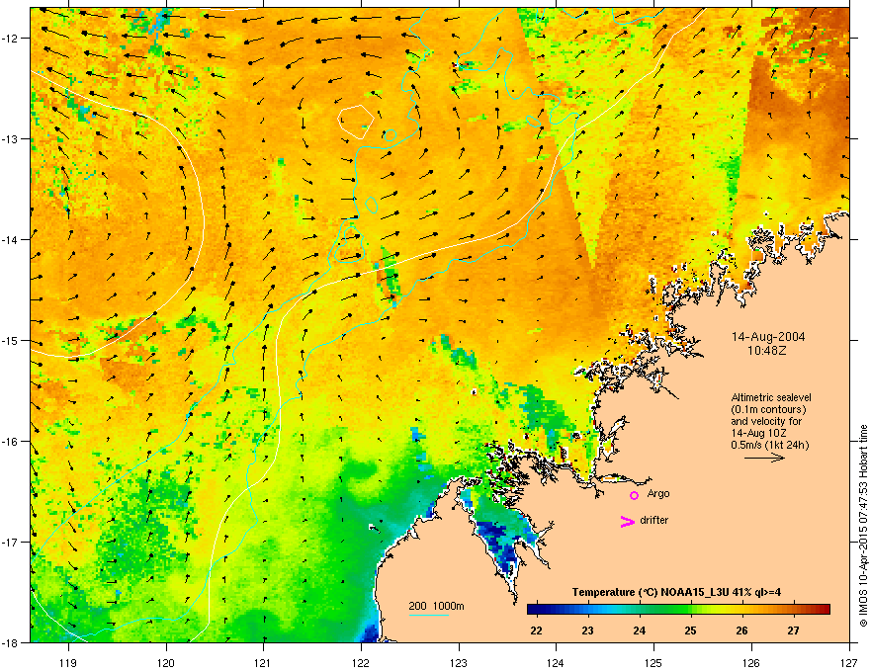Click the 'Argo' legend label
870x672 pixels.
click(x=658, y=494)
